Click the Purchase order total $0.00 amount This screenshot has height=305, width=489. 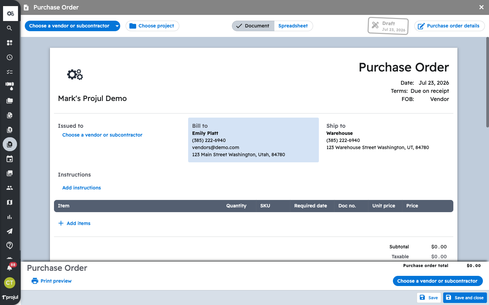(474, 266)
